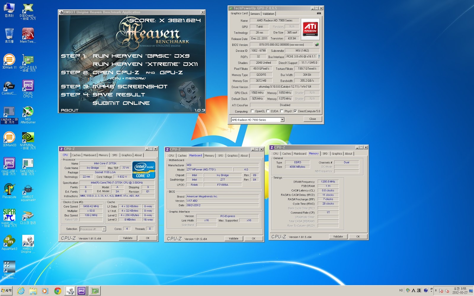Click OK in the CPU-Z mainboard window
Screen dimensions: 474x296
coord(254,239)
